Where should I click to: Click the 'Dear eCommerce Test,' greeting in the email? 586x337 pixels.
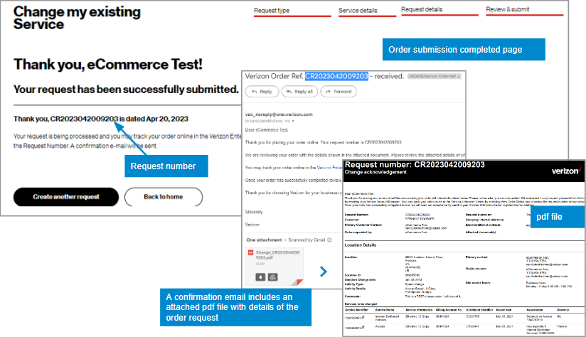pos(267,129)
